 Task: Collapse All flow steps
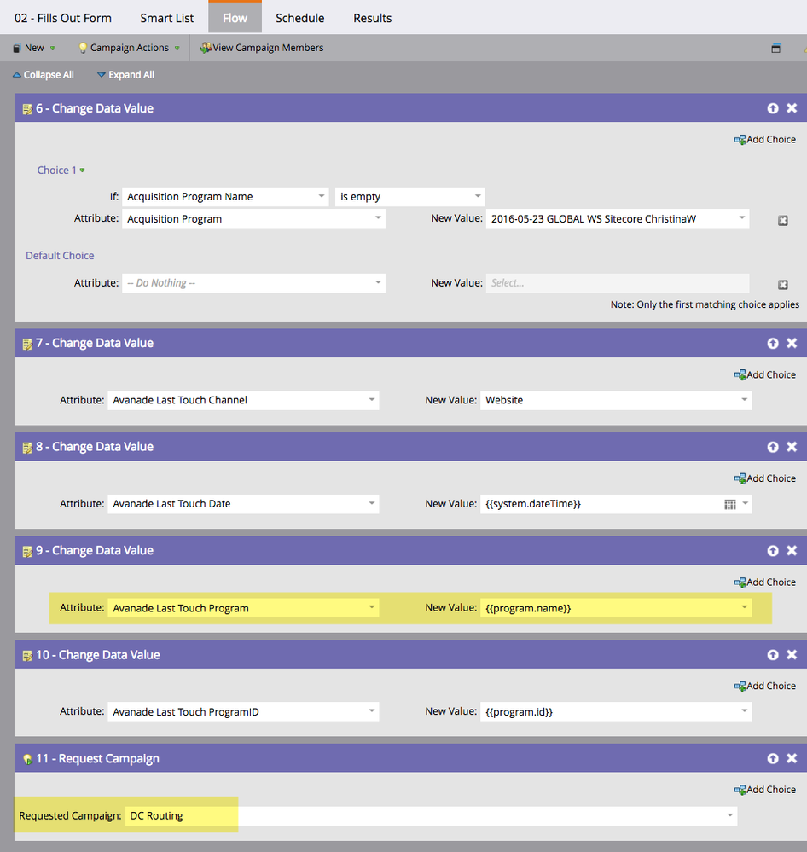[x=44, y=75]
